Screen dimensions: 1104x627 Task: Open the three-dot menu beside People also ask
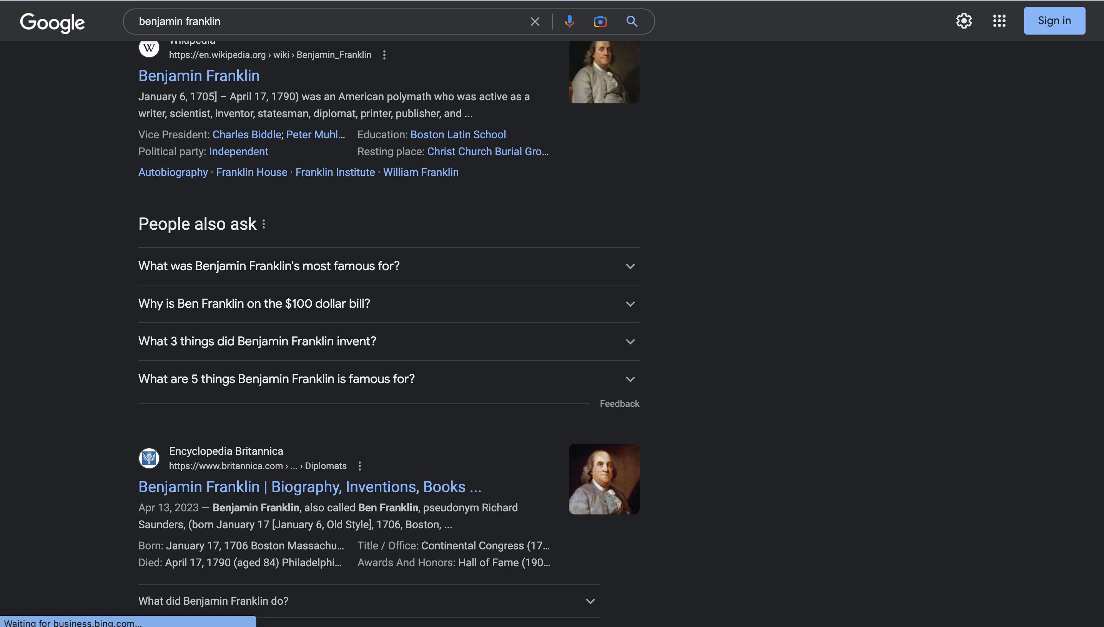click(264, 224)
